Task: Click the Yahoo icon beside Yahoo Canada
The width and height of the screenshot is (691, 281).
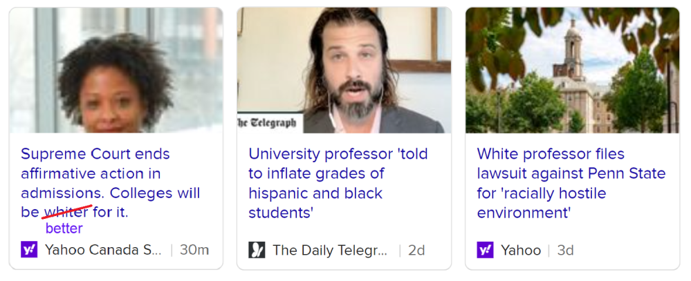Action: click(29, 250)
